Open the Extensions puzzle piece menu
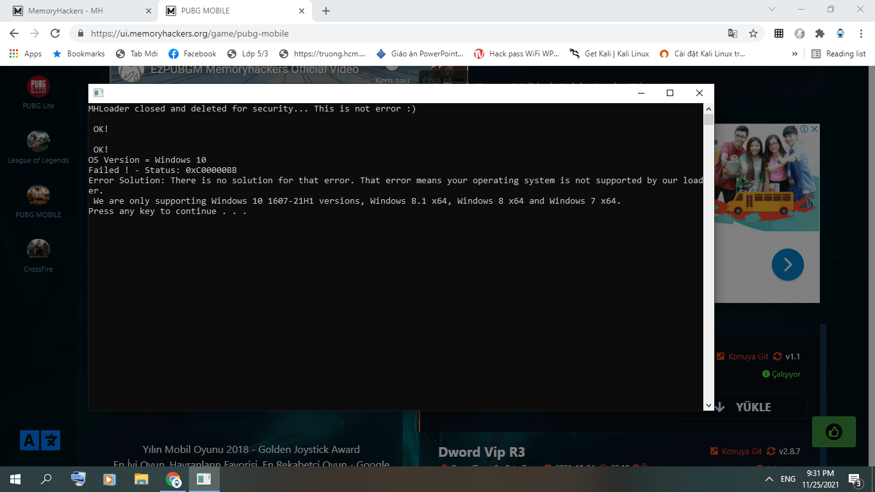Image resolution: width=875 pixels, height=492 pixels. (x=820, y=33)
